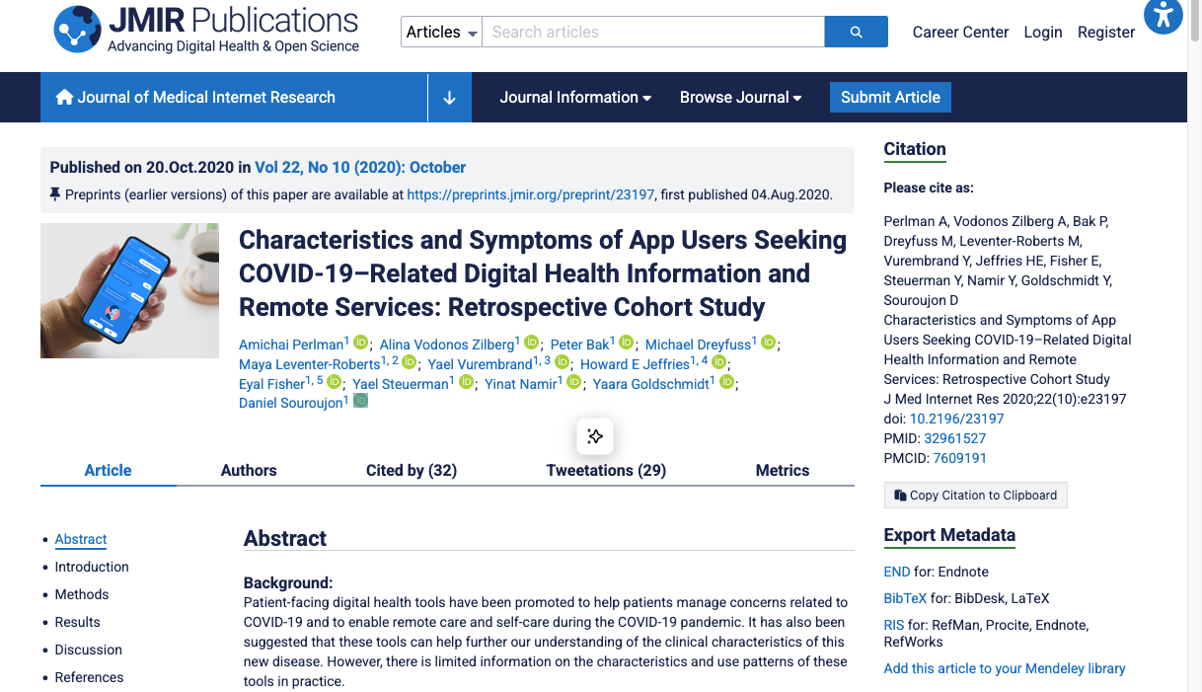Switch to the Authors tab

pyautogui.click(x=249, y=470)
